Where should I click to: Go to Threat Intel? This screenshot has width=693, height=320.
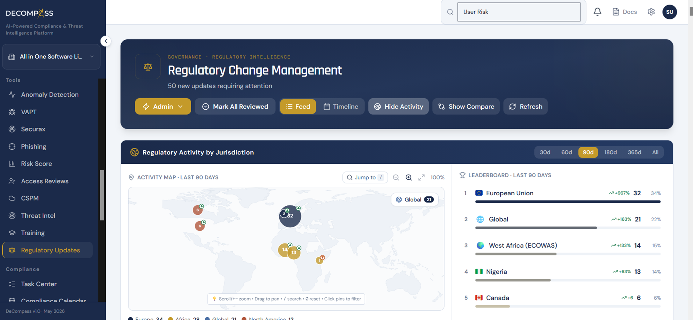click(38, 215)
